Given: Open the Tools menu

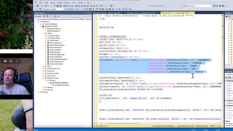Looking at the screenshot, I should coord(74,3).
